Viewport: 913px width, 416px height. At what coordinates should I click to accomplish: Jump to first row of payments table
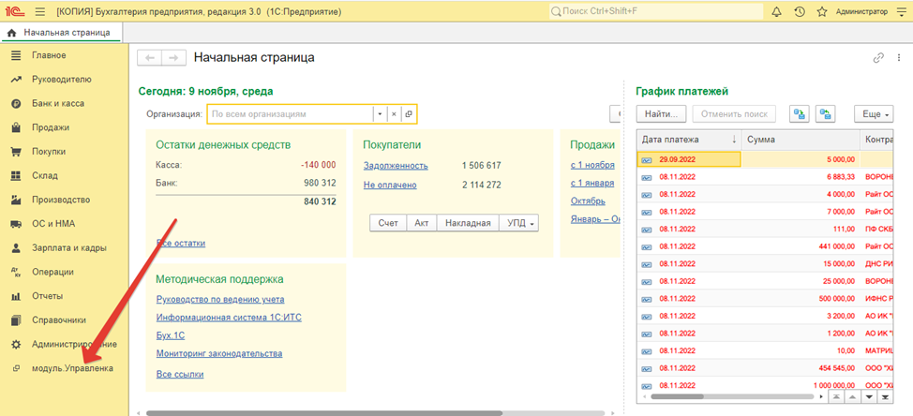[835, 397]
